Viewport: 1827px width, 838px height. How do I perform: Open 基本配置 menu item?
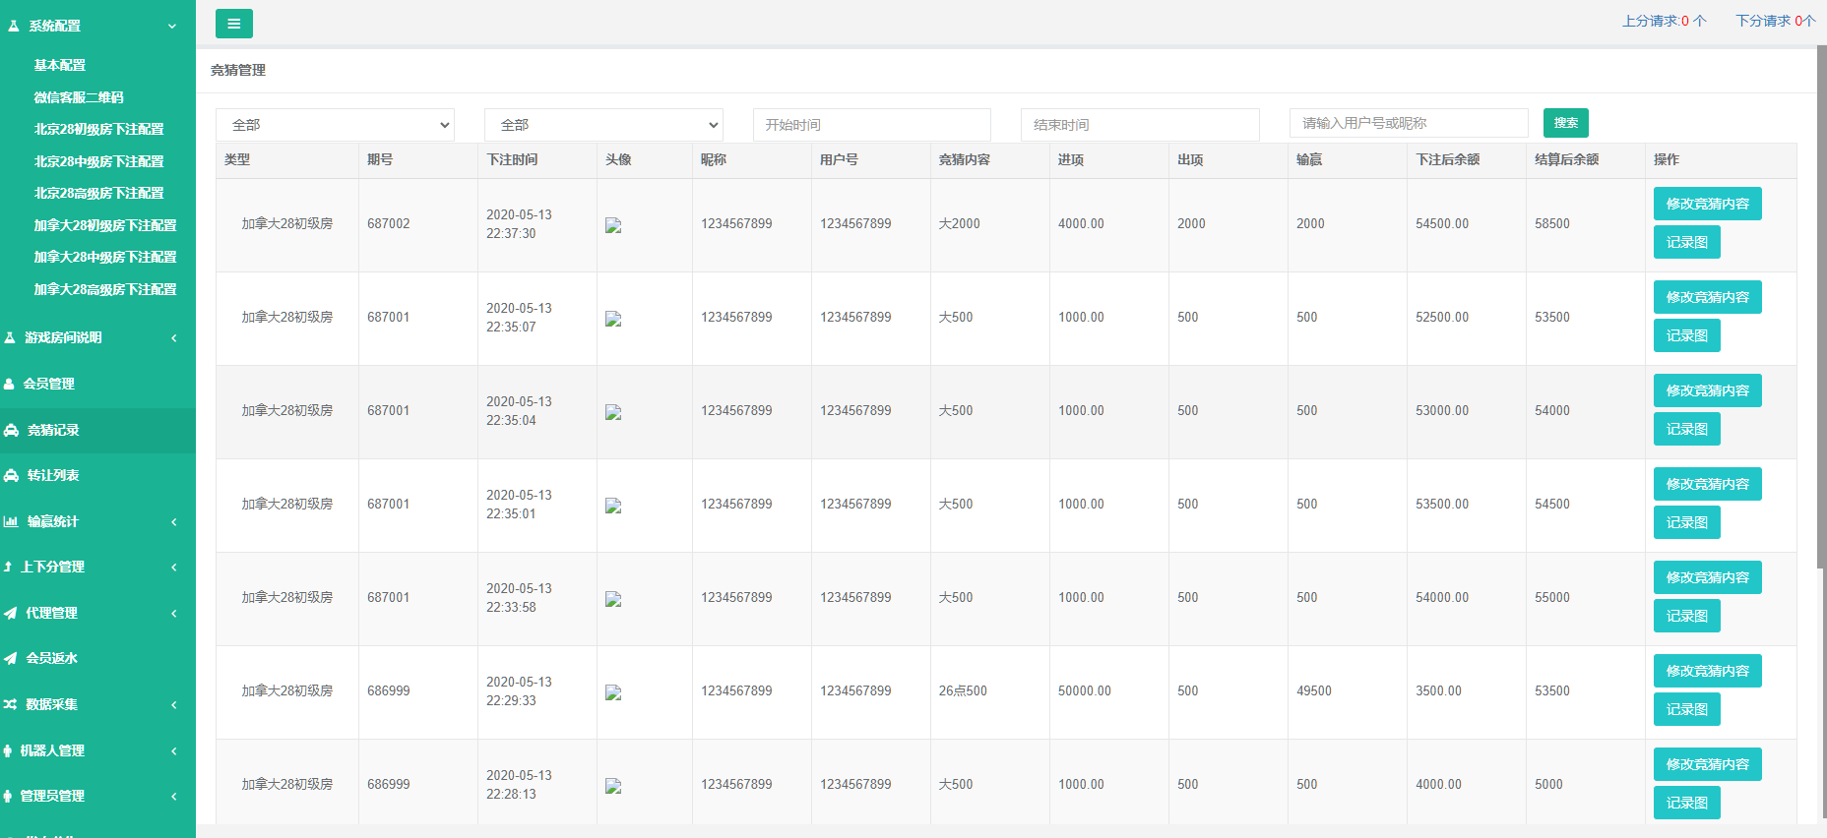click(x=60, y=65)
